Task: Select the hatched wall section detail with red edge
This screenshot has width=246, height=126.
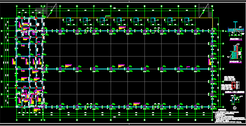Action: pos(235,52)
